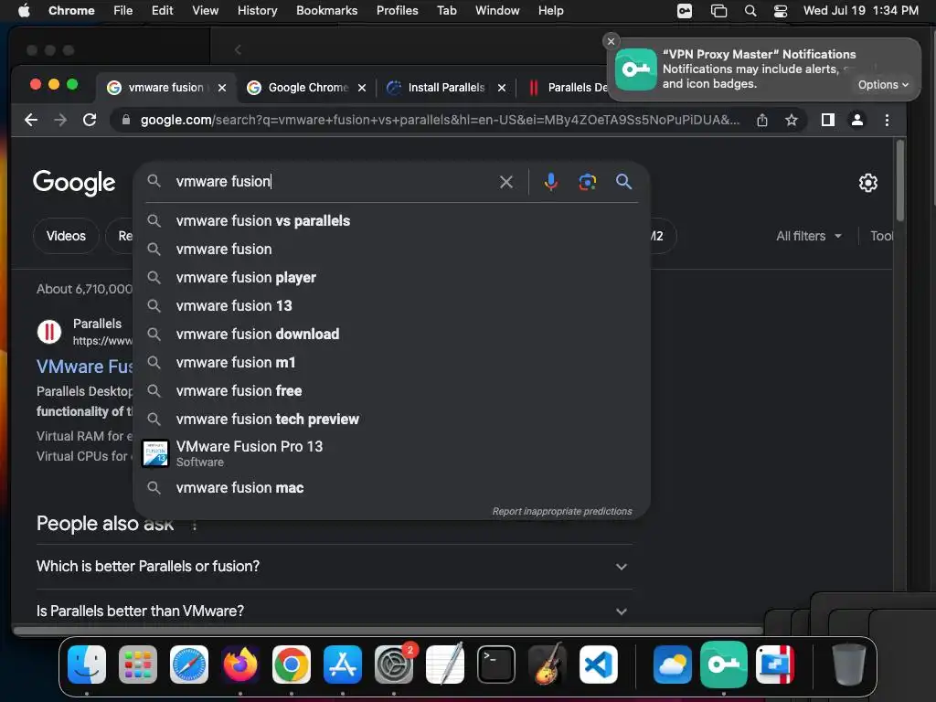936x702 pixels.
Task: Submit search with the blue magnifier icon
Action: [623, 182]
